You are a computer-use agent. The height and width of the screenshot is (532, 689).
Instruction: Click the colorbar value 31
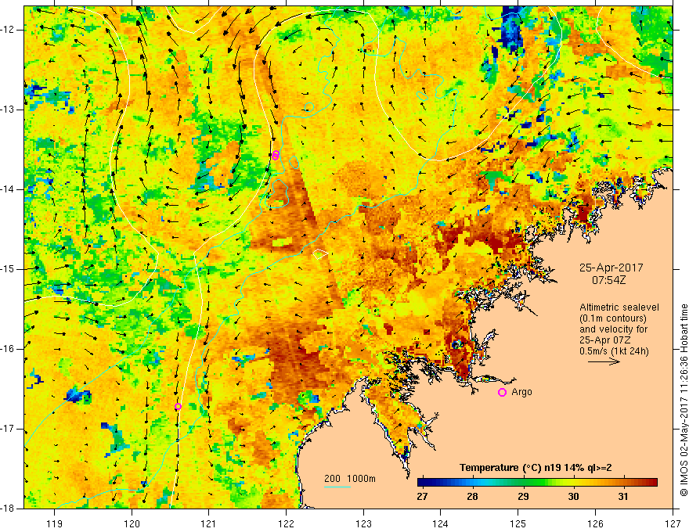click(623, 497)
